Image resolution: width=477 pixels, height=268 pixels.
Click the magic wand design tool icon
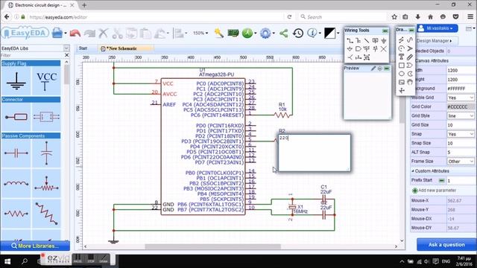coord(218,33)
